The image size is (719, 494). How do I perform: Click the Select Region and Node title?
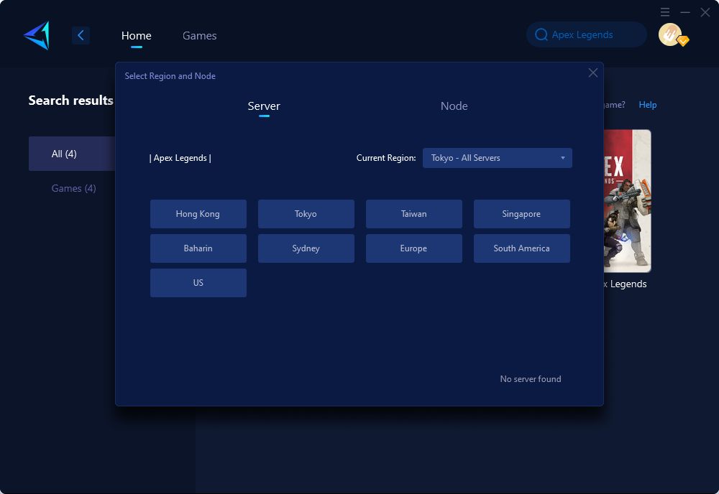click(170, 76)
